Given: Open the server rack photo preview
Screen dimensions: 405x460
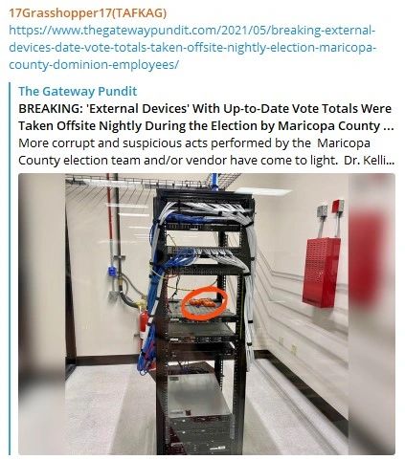Looking at the screenshot, I should 207,314.
